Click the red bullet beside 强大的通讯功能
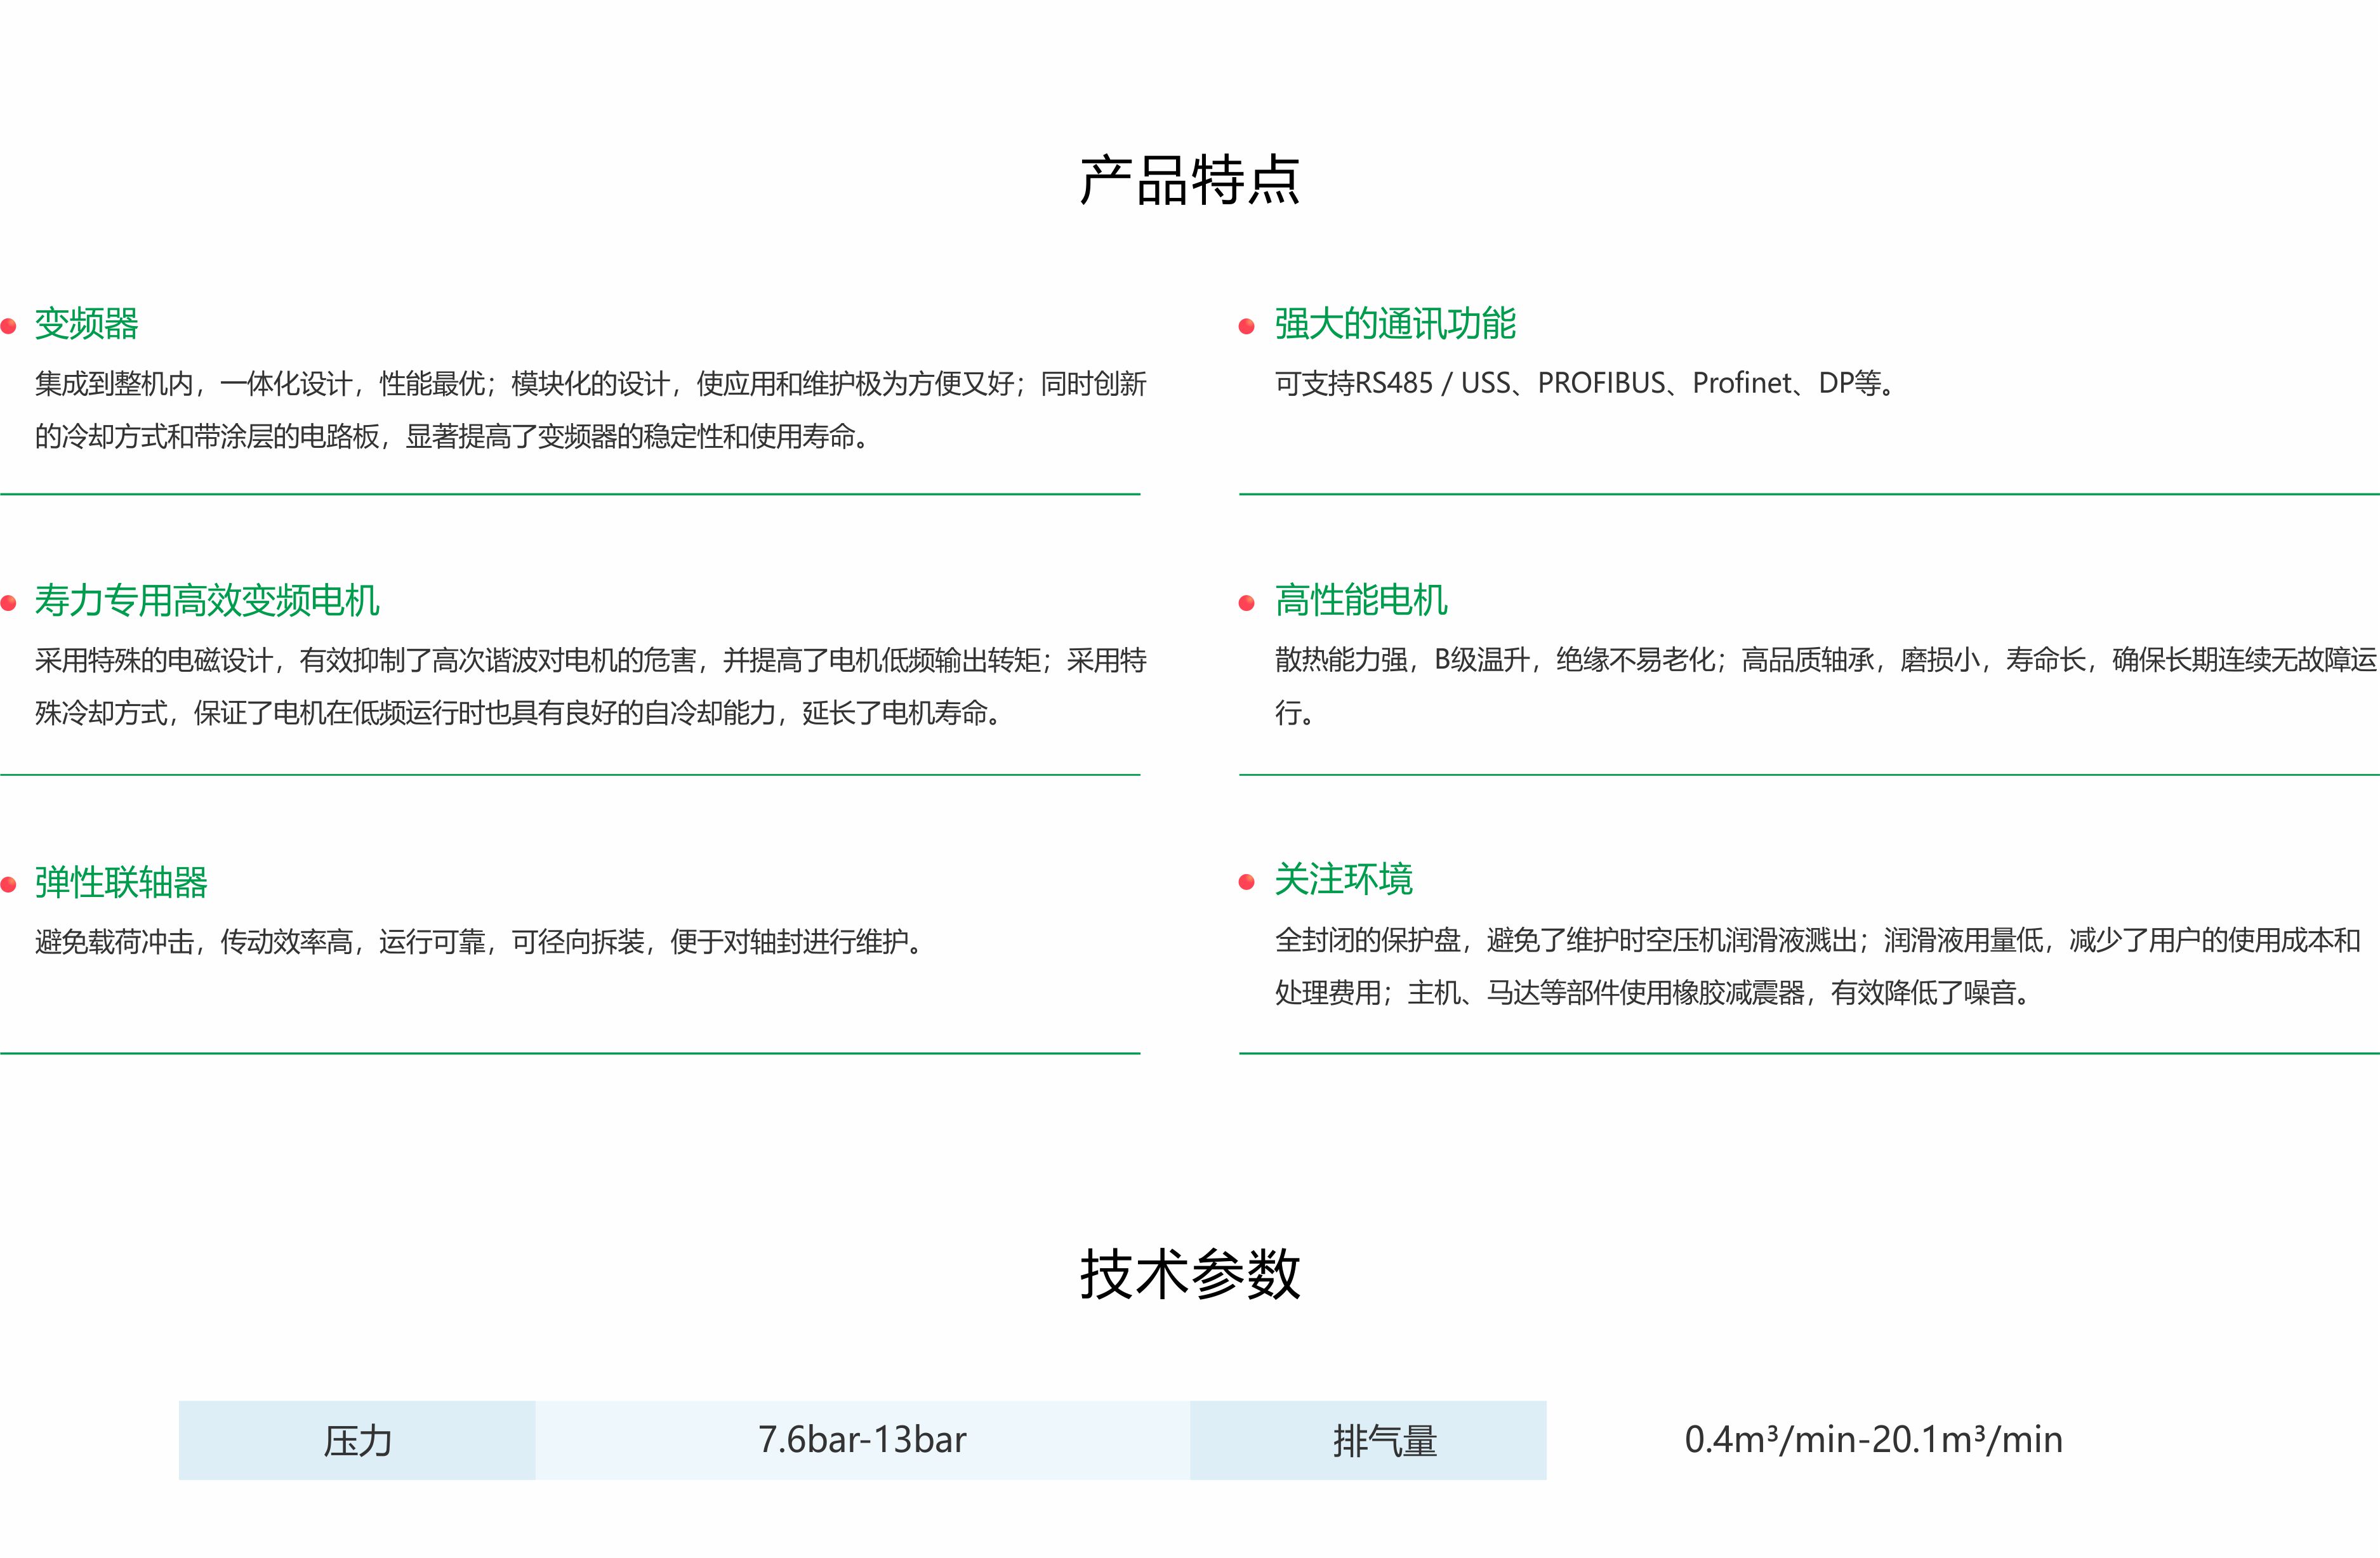This screenshot has width=2380, height=1558. coord(1246,326)
